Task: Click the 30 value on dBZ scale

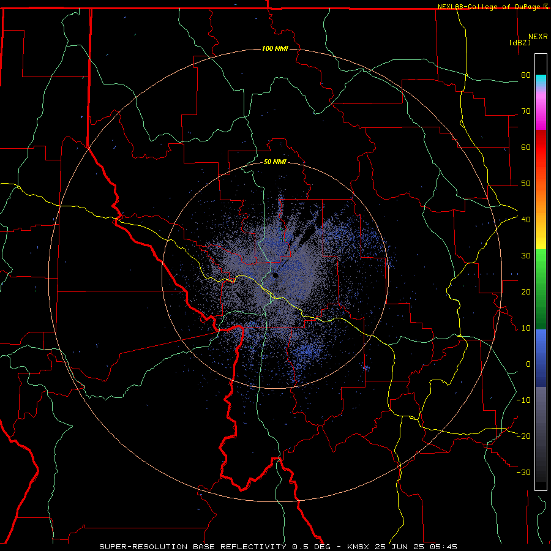Action: [526, 255]
